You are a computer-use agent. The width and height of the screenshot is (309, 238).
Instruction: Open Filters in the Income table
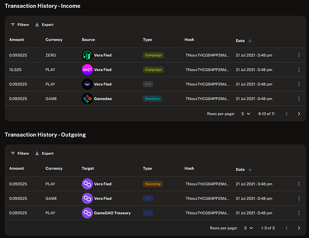pyautogui.click(x=20, y=24)
